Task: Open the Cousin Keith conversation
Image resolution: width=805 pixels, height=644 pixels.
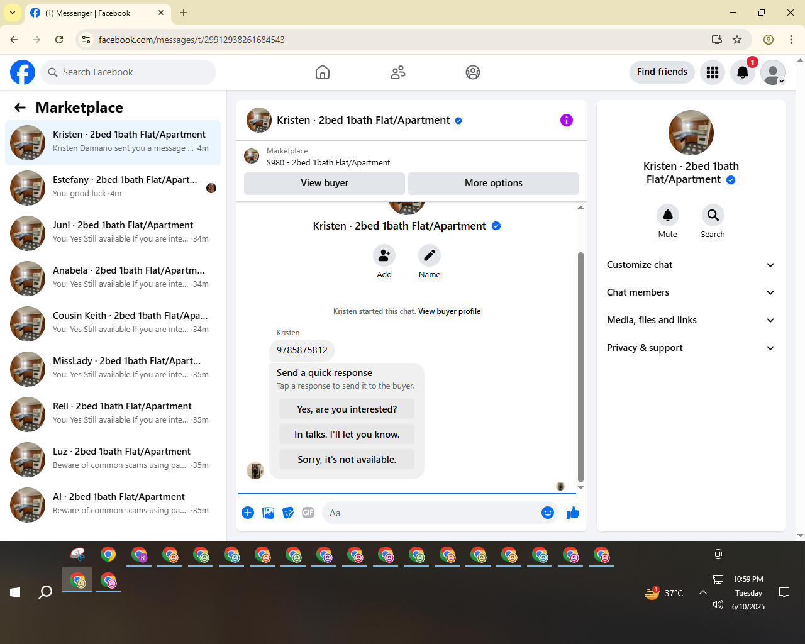Action: (x=113, y=324)
